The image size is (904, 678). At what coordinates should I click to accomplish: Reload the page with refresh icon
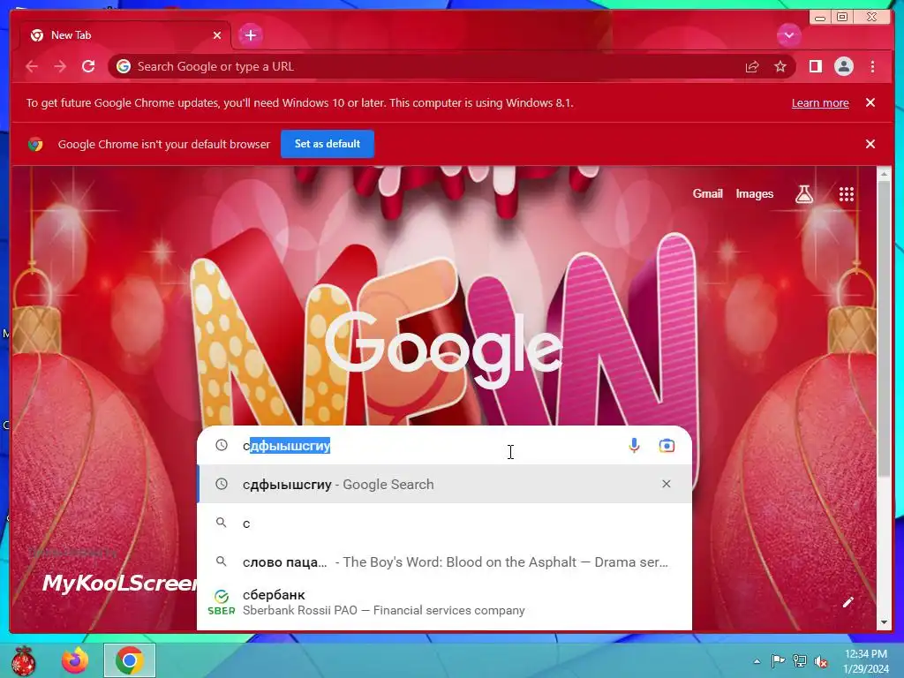[88, 66]
